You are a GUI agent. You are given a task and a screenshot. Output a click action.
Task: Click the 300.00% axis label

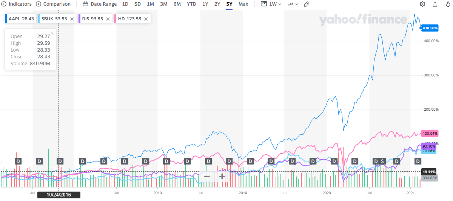click(430, 75)
